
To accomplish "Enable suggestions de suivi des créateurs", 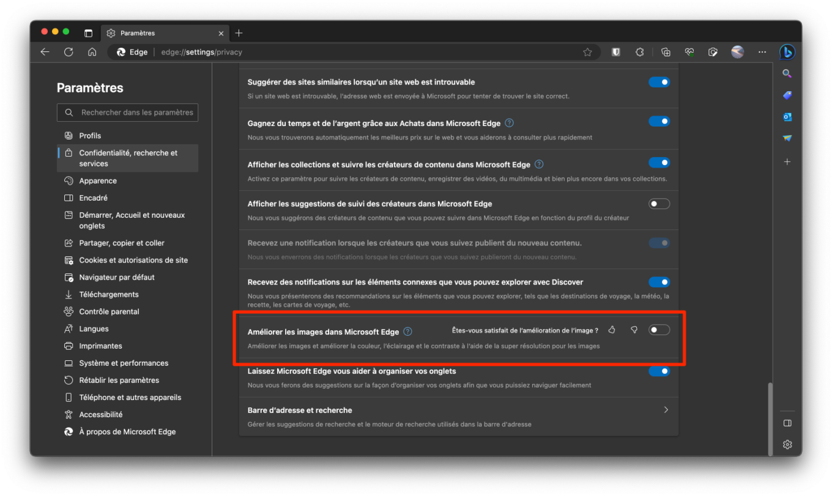I will pyautogui.click(x=659, y=204).
